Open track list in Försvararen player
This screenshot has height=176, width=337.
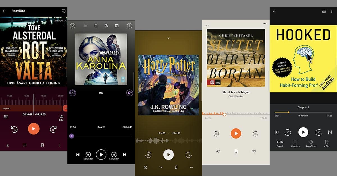(86, 26)
